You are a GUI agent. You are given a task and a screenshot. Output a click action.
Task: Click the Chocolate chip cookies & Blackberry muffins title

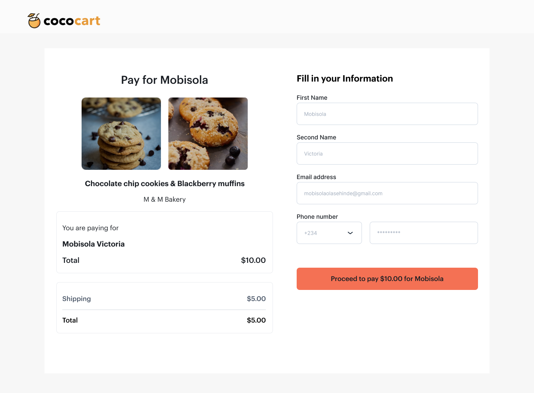pyautogui.click(x=164, y=183)
